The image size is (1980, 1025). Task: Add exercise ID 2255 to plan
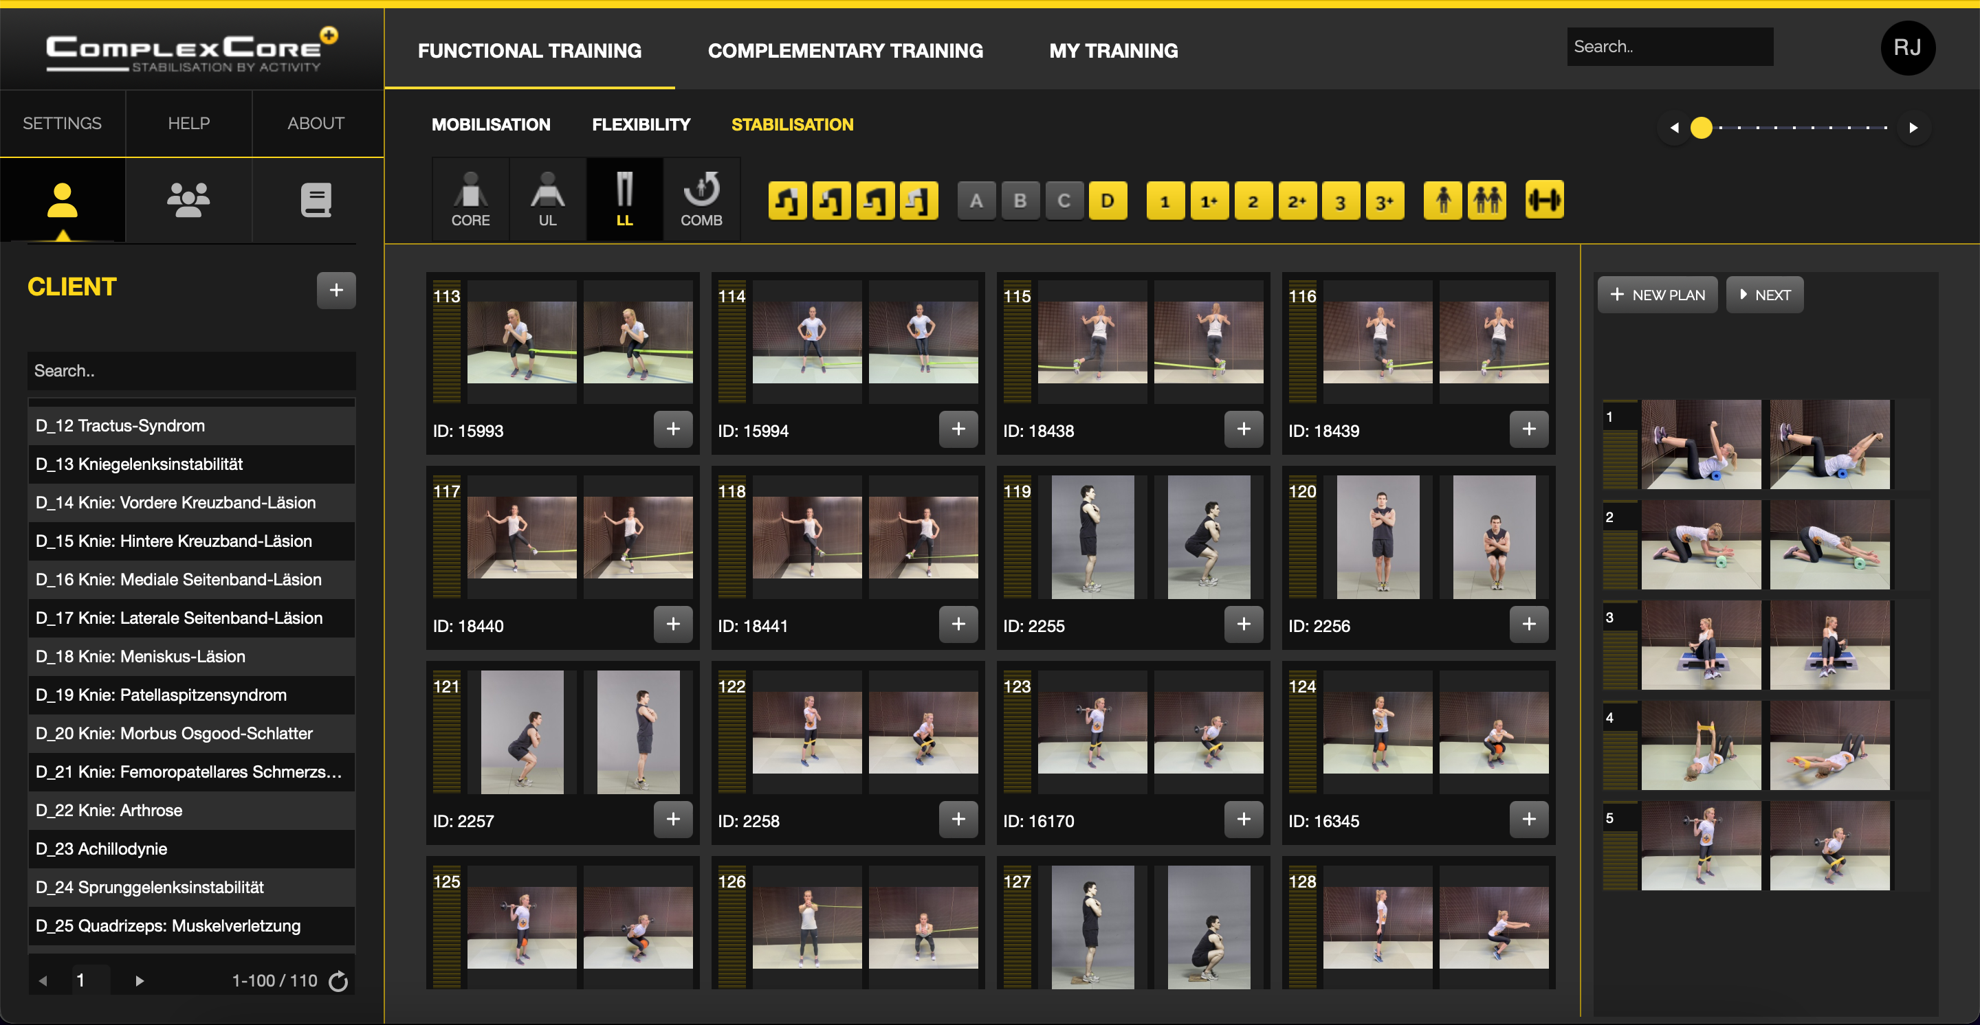pyautogui.click(x=1243, y=623)
